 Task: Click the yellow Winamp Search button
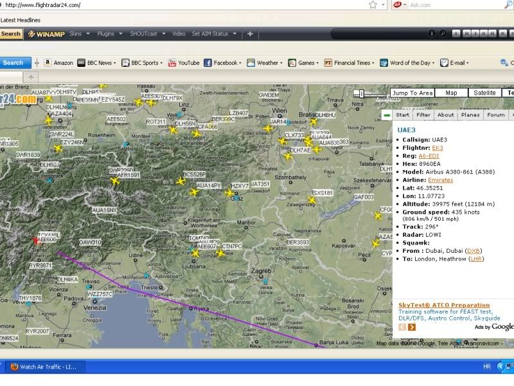coord(11,34)
